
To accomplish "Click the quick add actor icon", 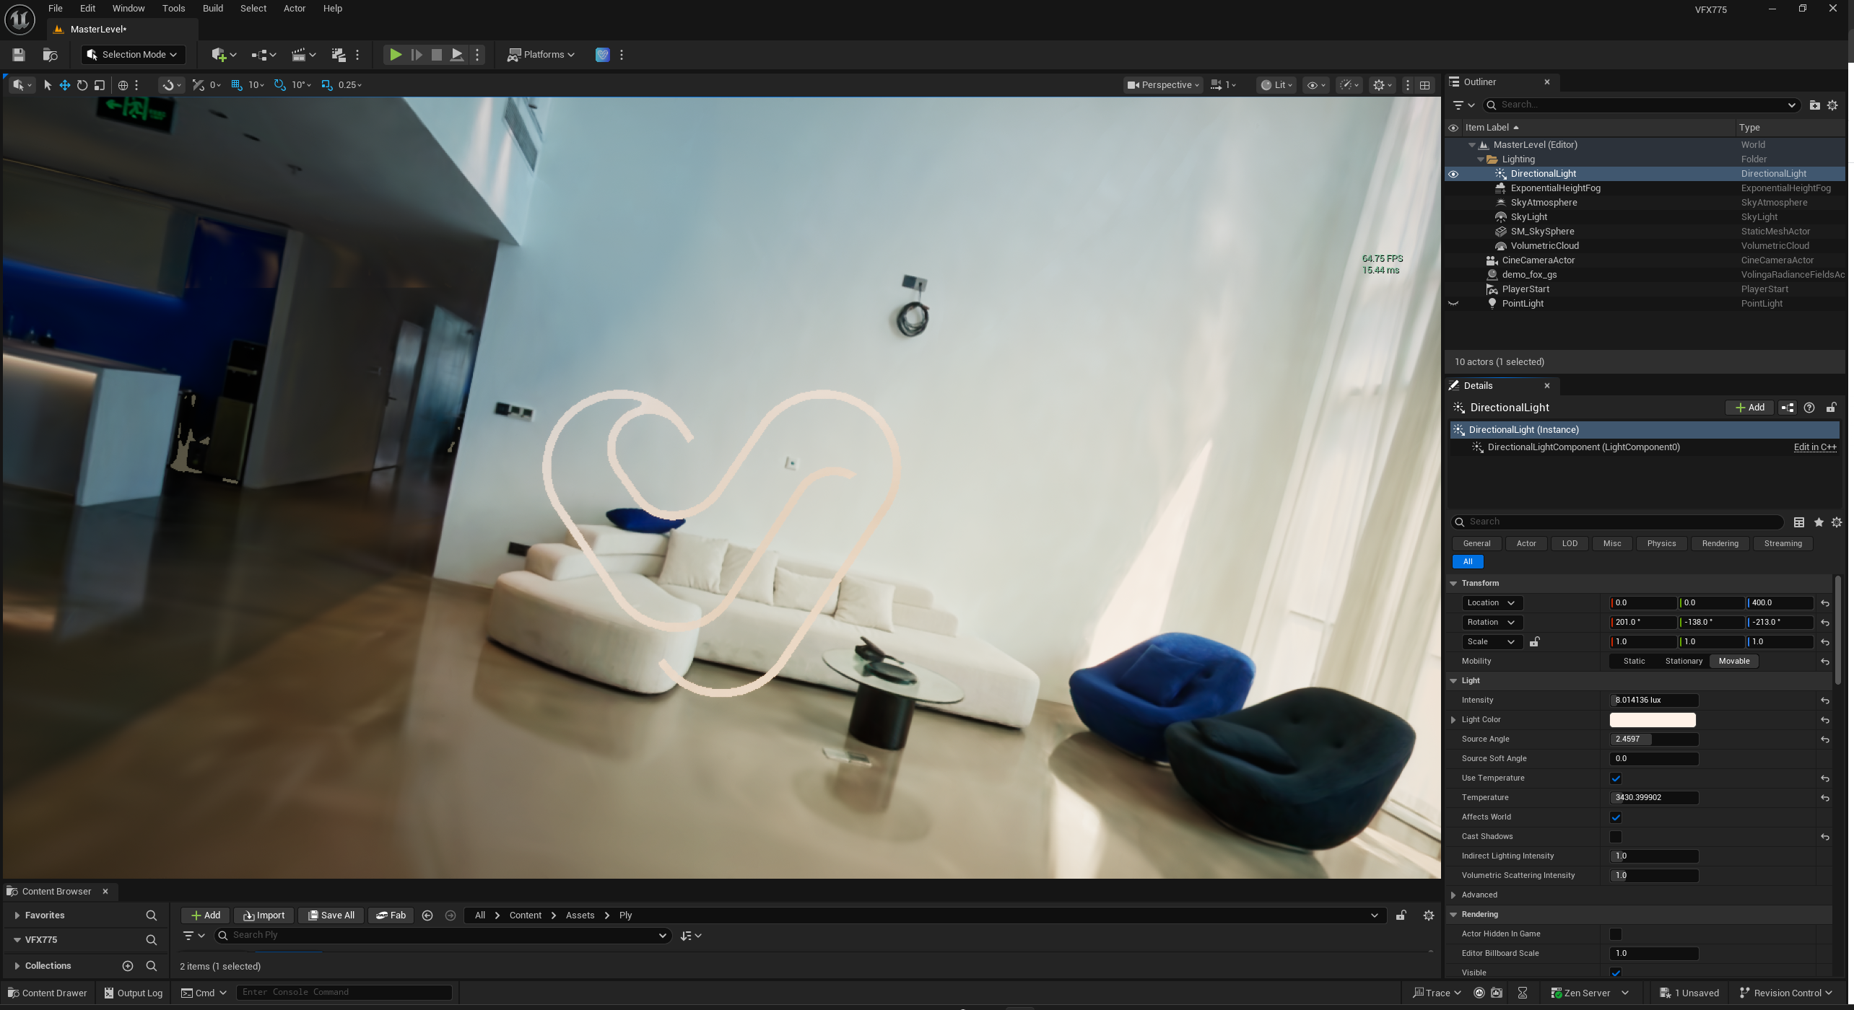I will [x=219, y=54].
